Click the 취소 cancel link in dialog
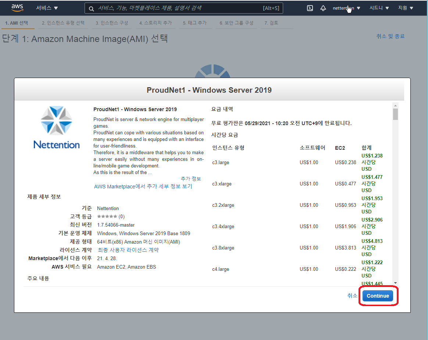The width and height of the screenshot is (428, 340). (352, 295)
